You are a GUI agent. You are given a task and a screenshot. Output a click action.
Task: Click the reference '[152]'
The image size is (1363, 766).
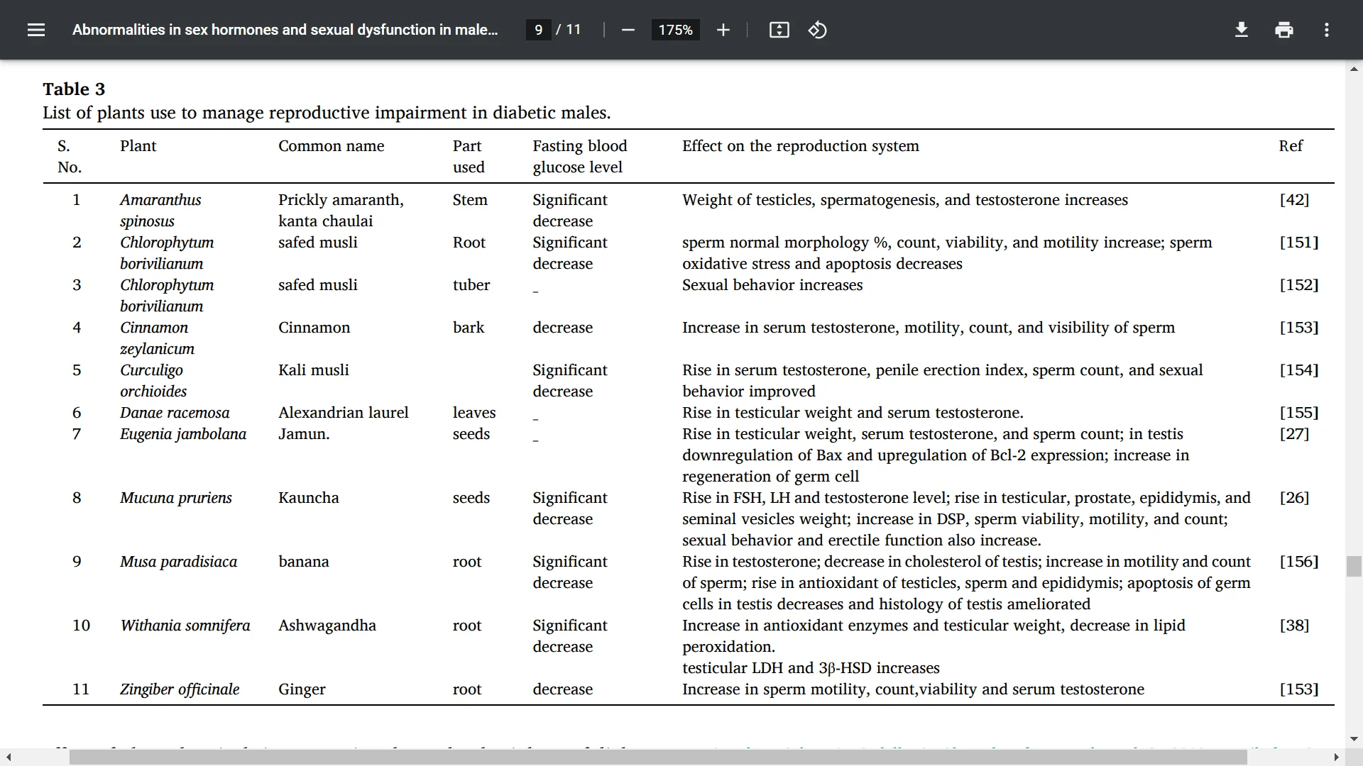(1299, 284)
